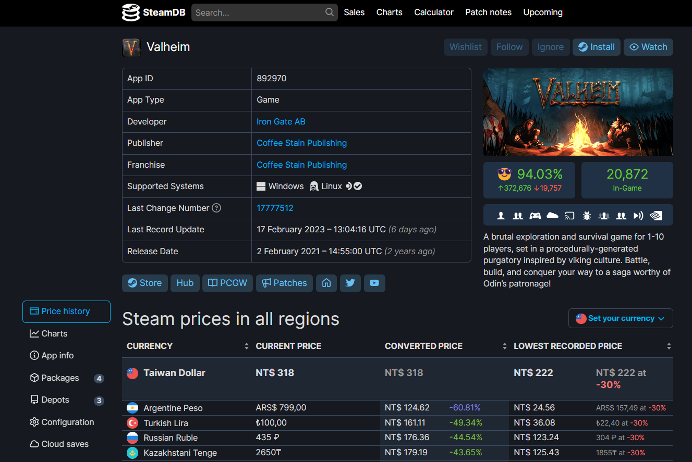Select the Depots sidebar tab
Viewport: 692px width, 462px height.
click(x=66, y=399)
